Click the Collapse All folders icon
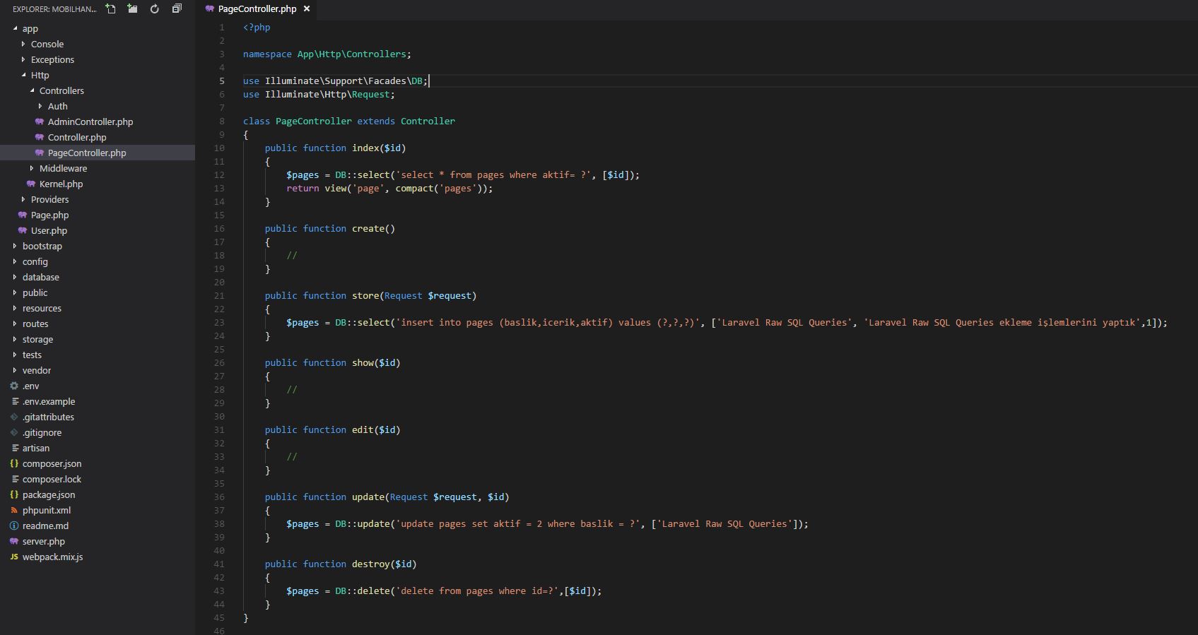This screenshot has height=635, width=1198. [x=177, y=8]
